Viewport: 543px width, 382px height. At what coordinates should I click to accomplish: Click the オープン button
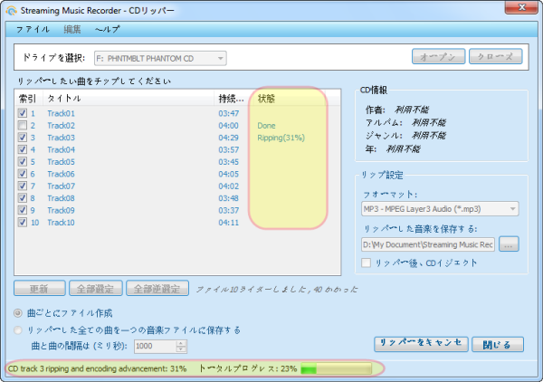click(x=438, y=56)
